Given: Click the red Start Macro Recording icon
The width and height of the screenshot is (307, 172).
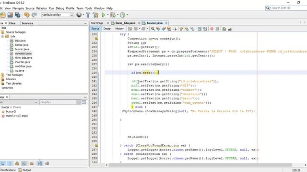Looking at the screenshot, I should [212, 29].
